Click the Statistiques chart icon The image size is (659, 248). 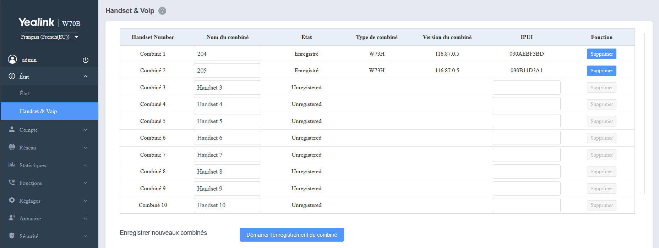12,165
